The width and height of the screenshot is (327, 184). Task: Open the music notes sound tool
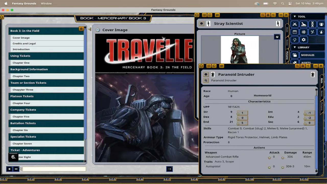coord(295,40)
